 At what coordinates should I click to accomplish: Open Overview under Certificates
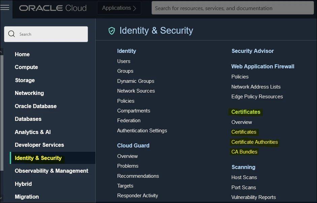tap(242, 122)
